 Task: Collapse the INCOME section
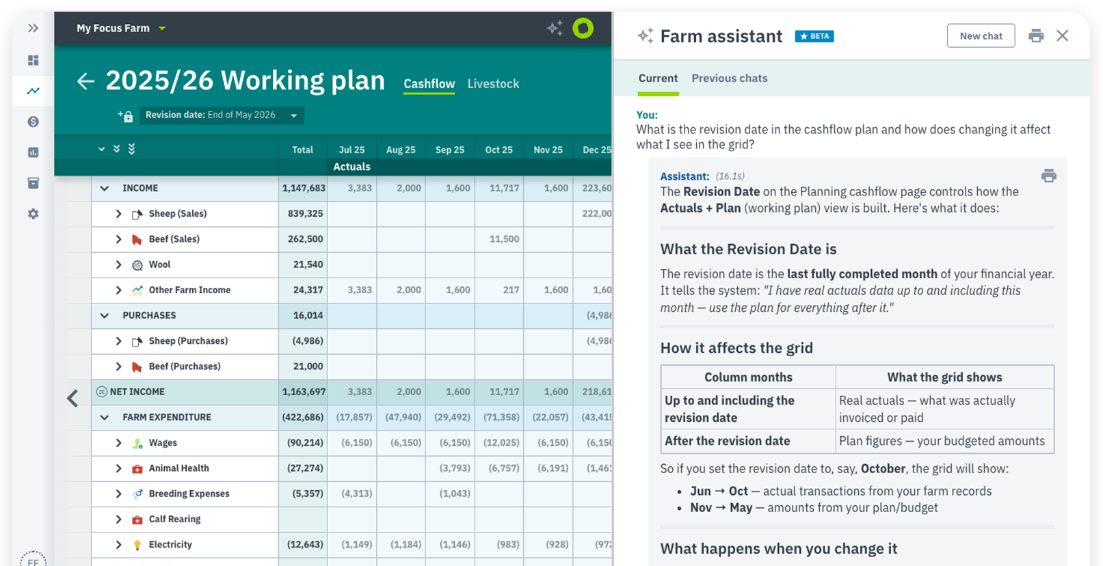click(105, 188)
